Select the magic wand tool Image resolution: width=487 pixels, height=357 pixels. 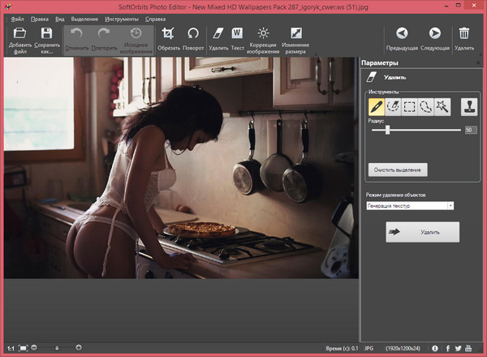tap(442, 106)
